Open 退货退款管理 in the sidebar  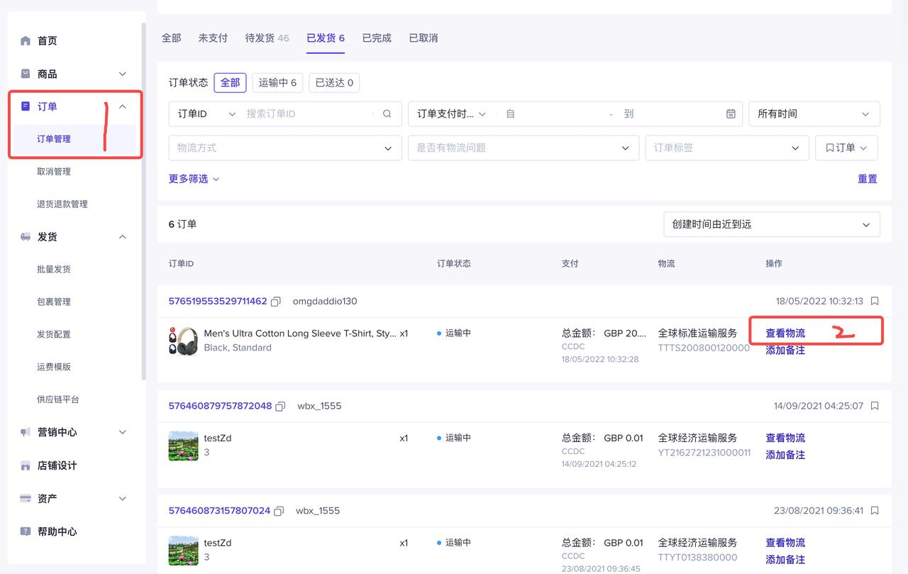62,204
